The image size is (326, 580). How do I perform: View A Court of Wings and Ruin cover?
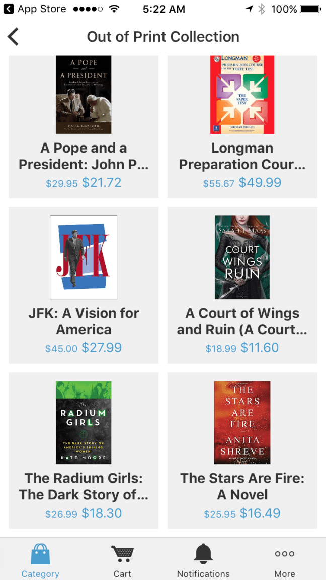(242, 257)
